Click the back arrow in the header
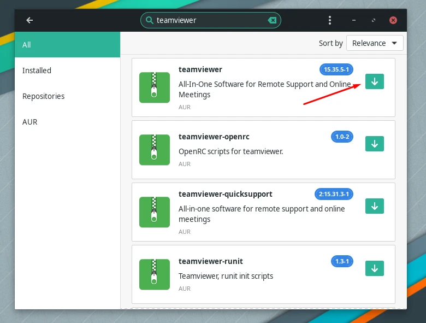The image size is (426, 323). point(29,20)
